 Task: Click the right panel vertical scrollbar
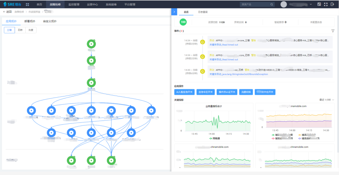point(337,84)
